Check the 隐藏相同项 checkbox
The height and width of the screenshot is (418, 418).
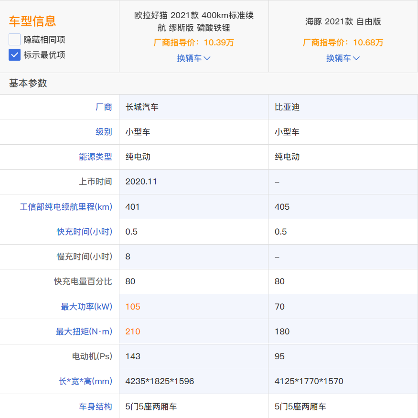(x=14, y=40)
